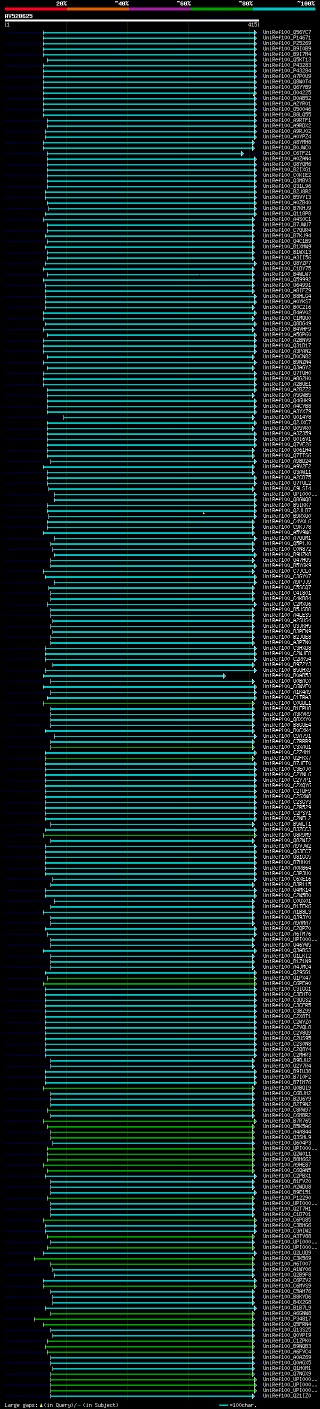
Task: Click the cyan ~100% identity legend segment
Action: [283, 9]
